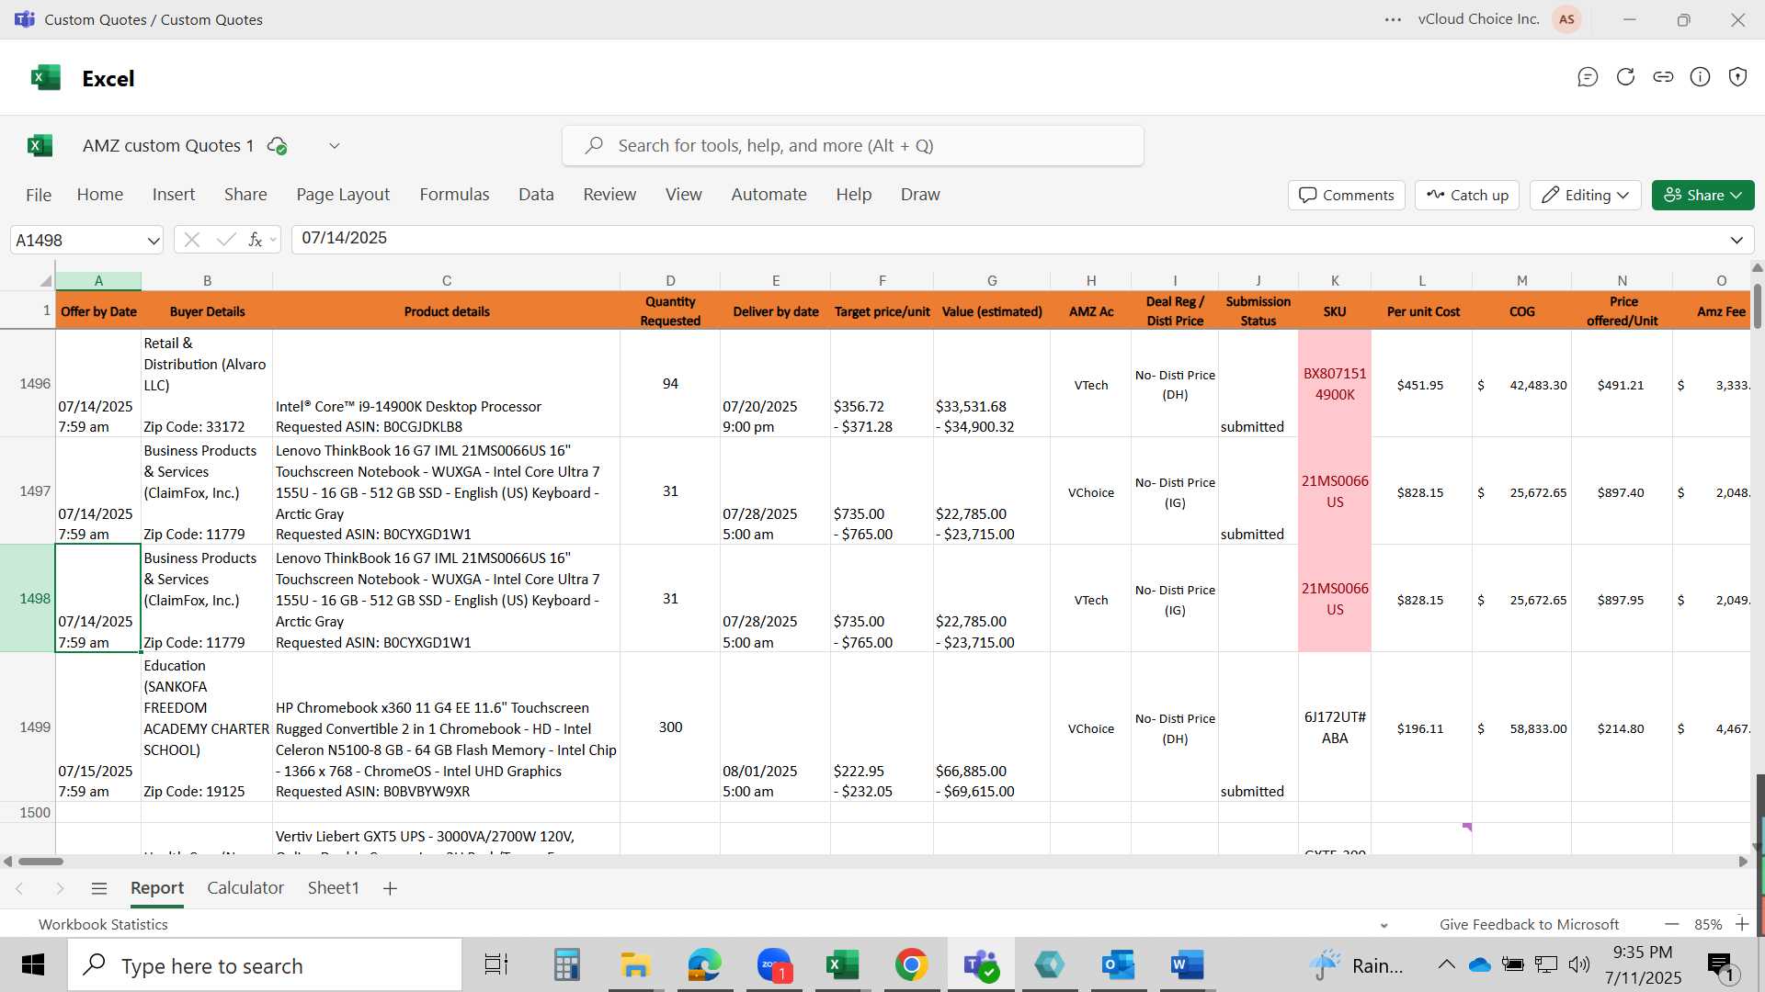Select column C header
The image size is (1765, 992).
[446, 281]
